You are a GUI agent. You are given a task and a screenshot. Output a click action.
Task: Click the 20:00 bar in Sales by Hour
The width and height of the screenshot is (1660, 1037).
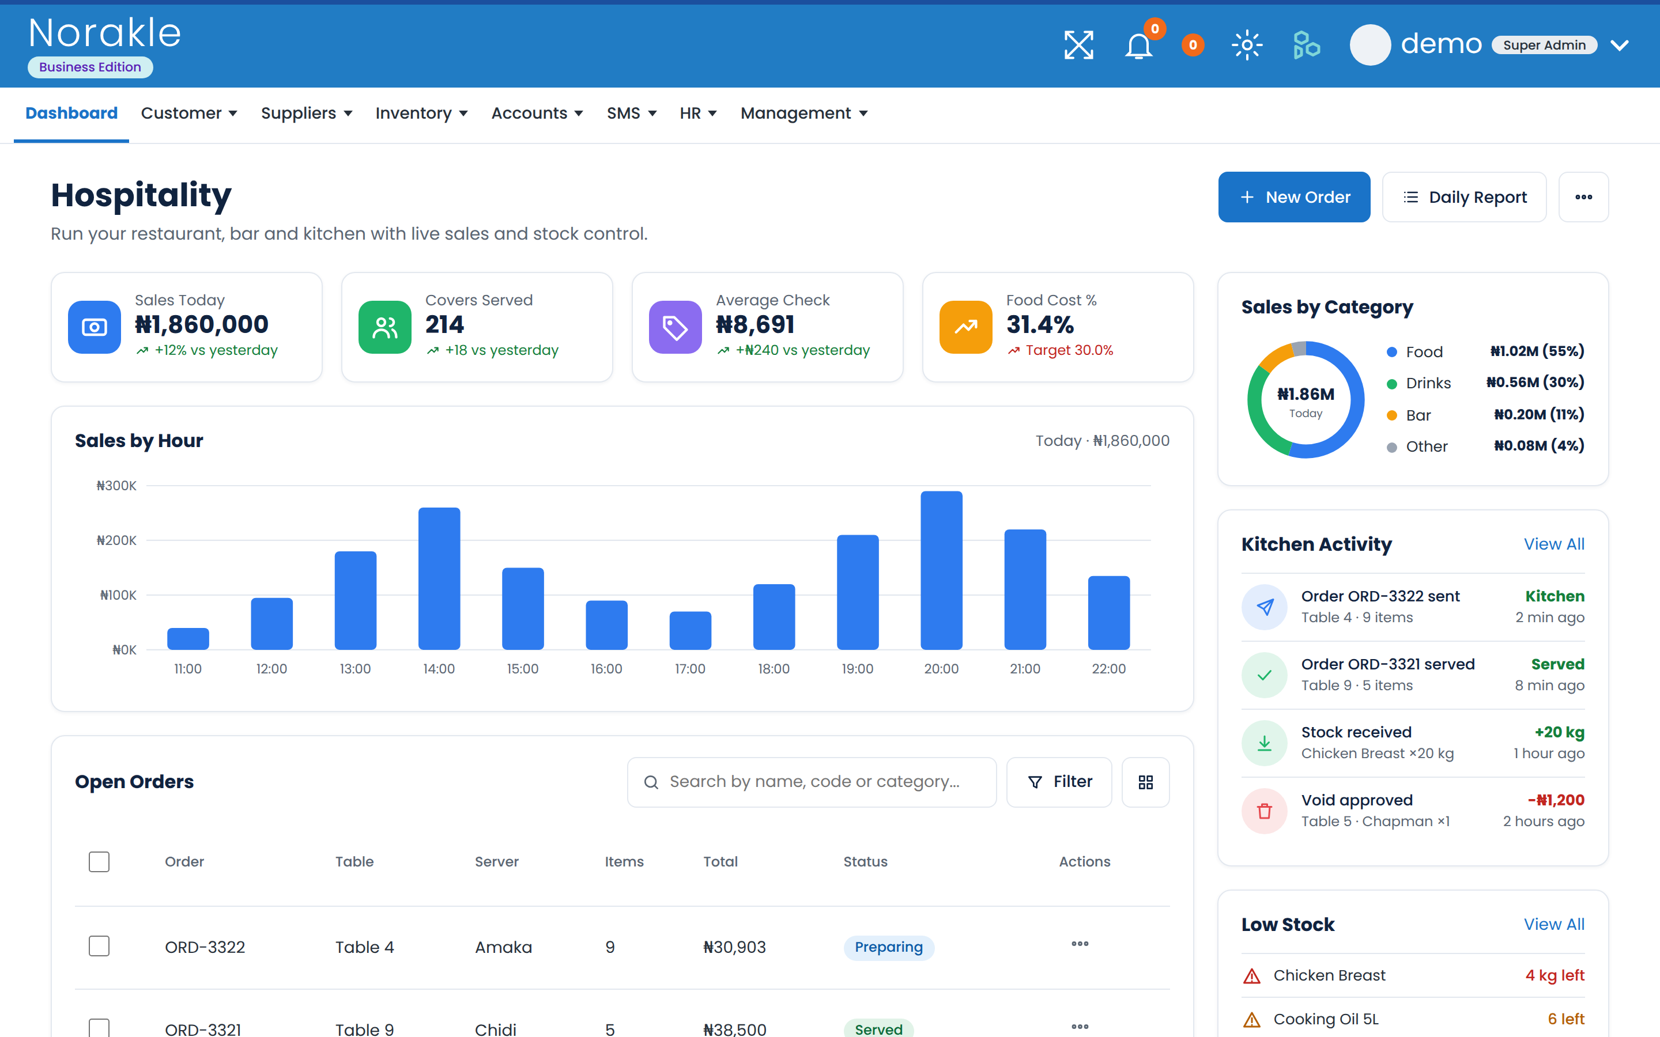point(941,570)
